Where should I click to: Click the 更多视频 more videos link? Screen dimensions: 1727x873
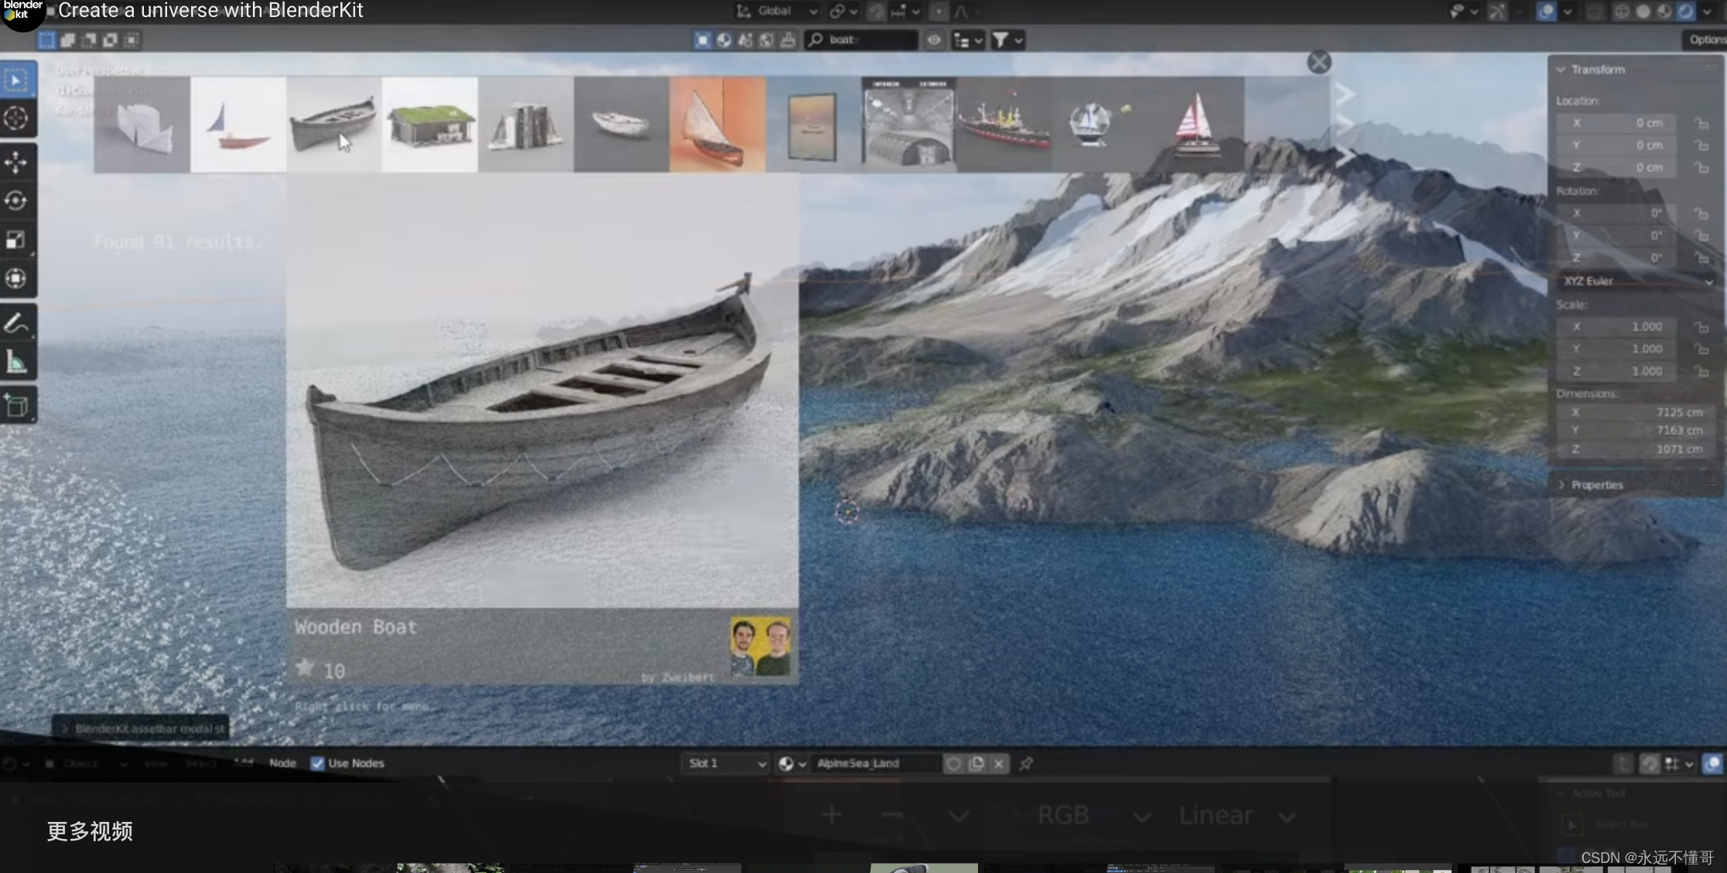tap(90, 831)
